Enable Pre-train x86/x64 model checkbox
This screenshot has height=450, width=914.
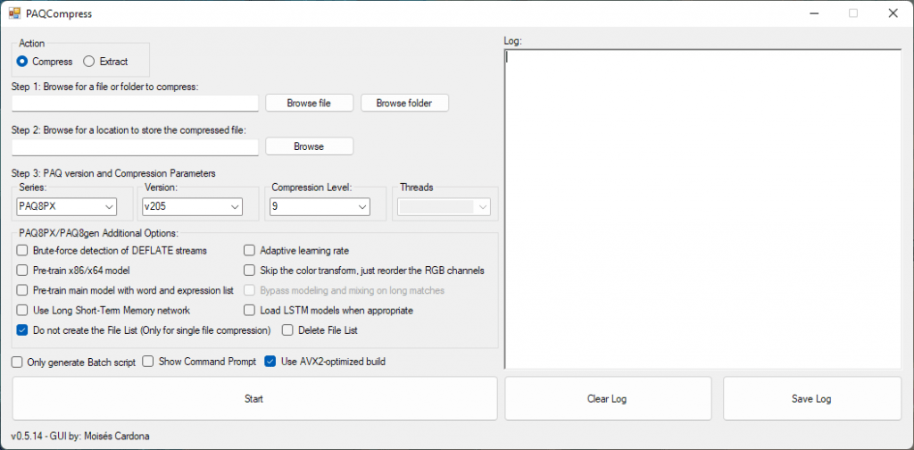pyautogui.click(x=22, y=271)
